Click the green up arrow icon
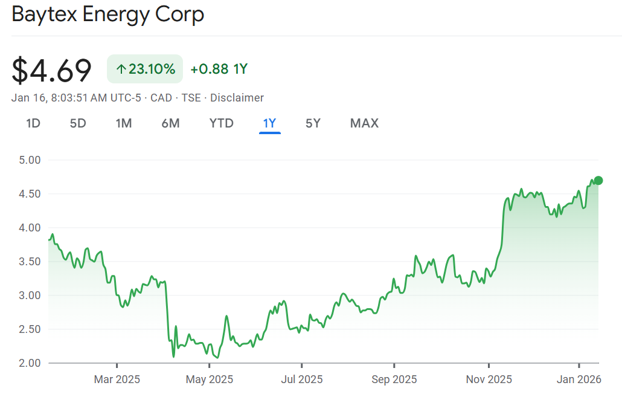The height and width of the screenshot is (397, 622). point(121,69)
